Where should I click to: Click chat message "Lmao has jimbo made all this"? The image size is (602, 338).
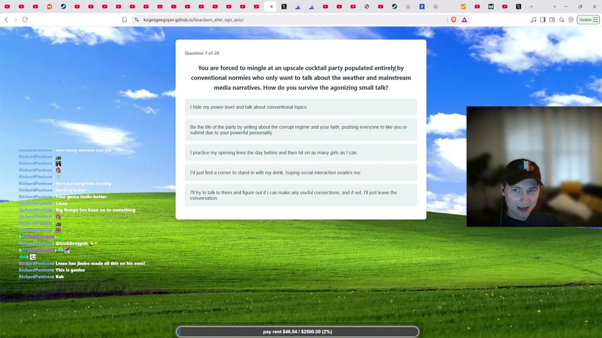[100, 263]
